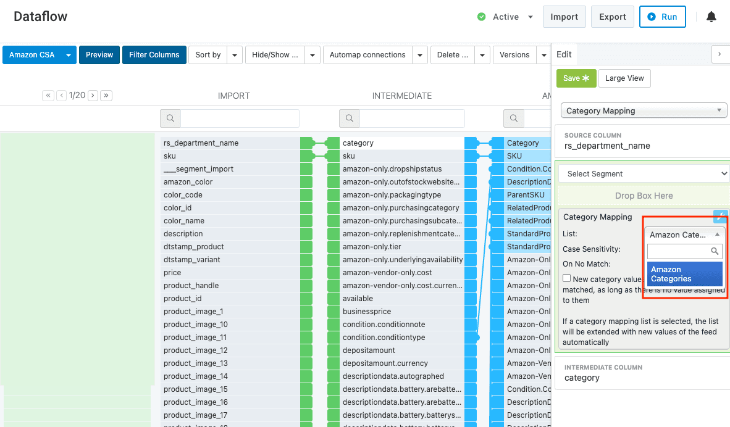Click the blue wrench icon in Category Mapping

tap(720, 217)
